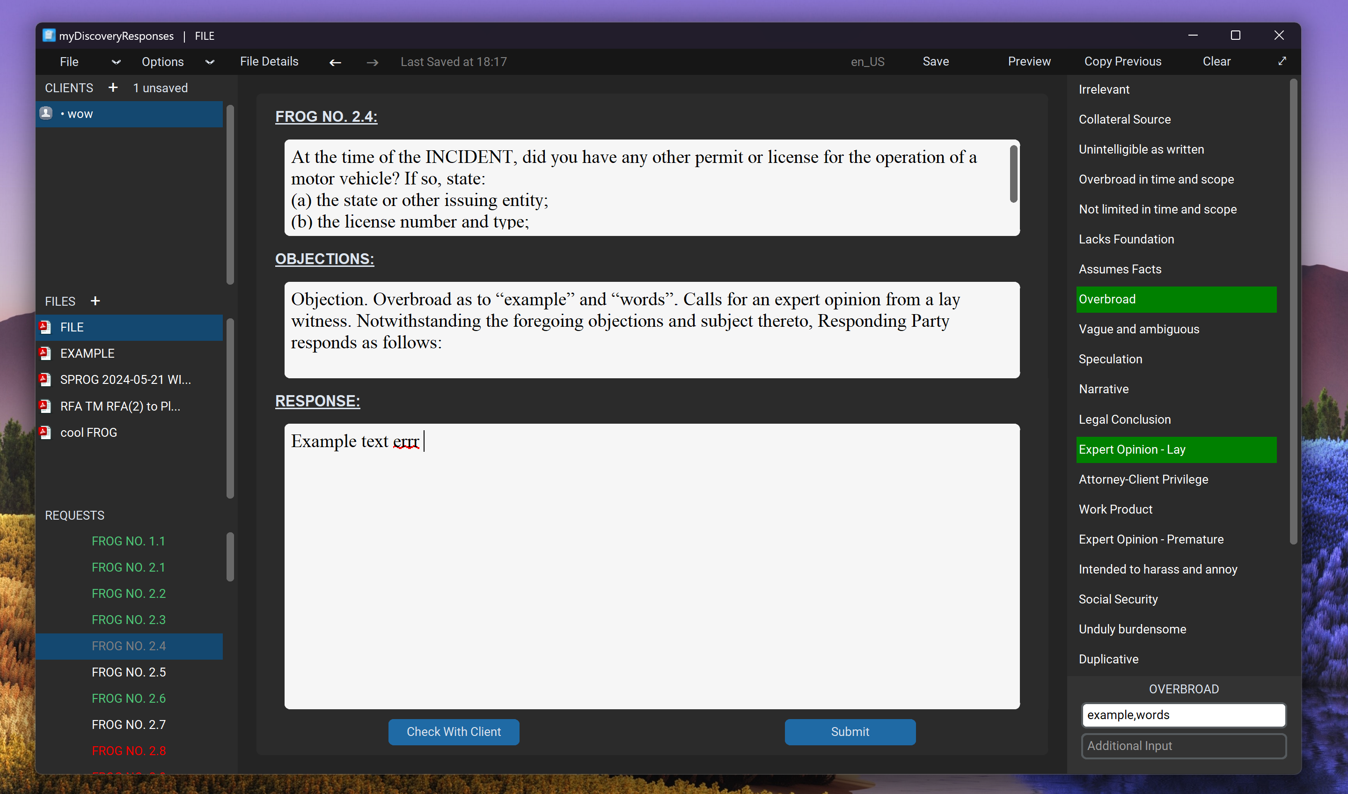Click the forward arrow navigation icon
1348x794 pixels.
[x=372, y=62]
